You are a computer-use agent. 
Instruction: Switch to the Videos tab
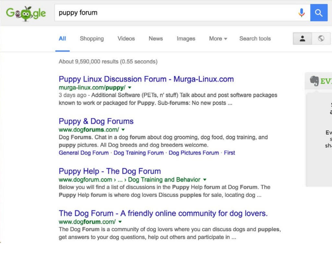126,39
